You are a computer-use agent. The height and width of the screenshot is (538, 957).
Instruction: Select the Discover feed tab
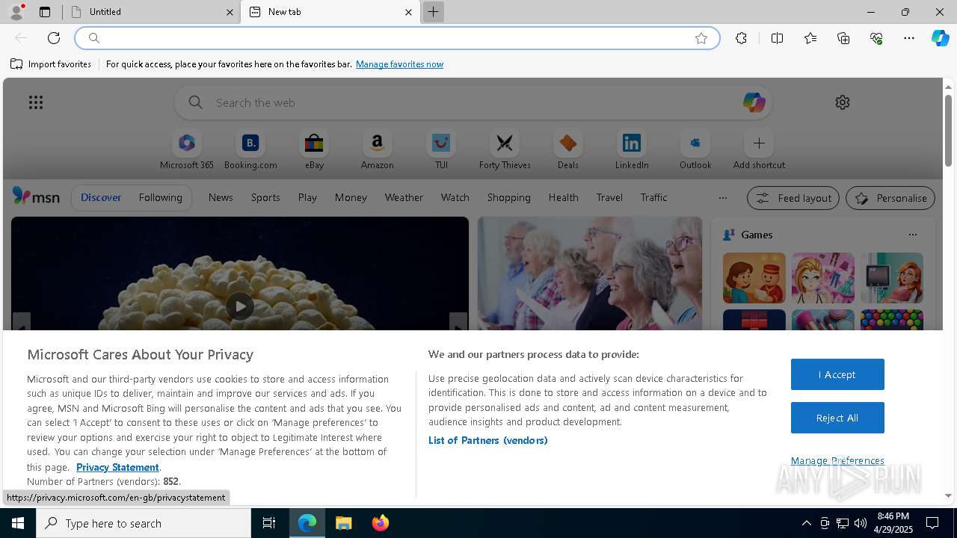(x=101, y=197)
